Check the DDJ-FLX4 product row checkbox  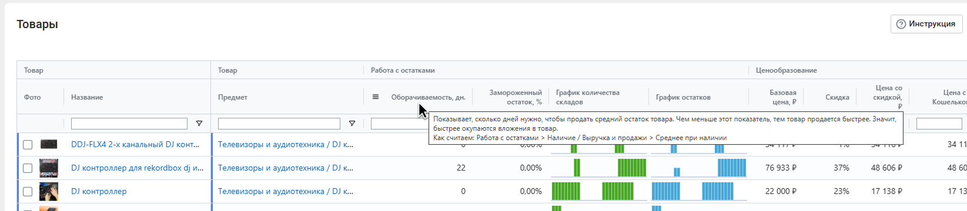[28, 144]
